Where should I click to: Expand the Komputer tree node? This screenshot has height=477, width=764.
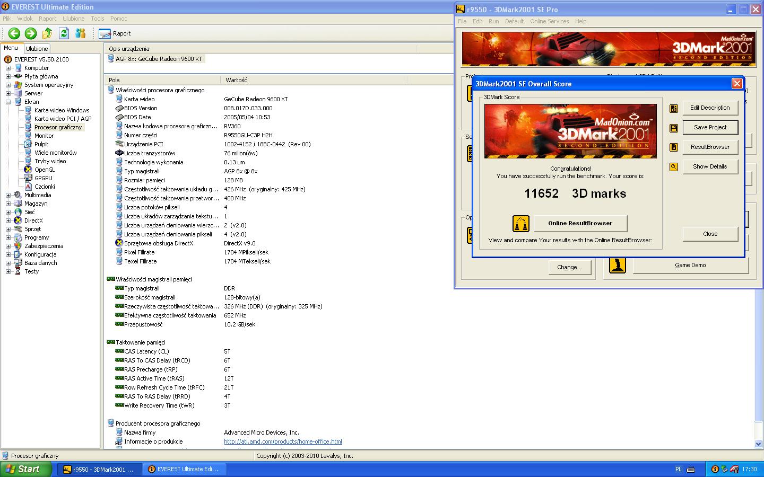(8, 68)
